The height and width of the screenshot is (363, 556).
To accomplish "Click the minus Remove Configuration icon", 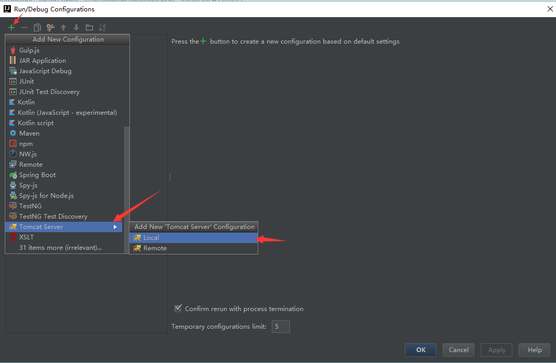I will pos(24,28).
